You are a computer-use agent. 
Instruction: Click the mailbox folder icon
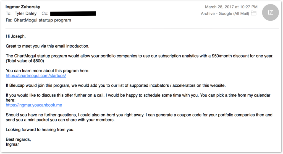click(254, 13)
